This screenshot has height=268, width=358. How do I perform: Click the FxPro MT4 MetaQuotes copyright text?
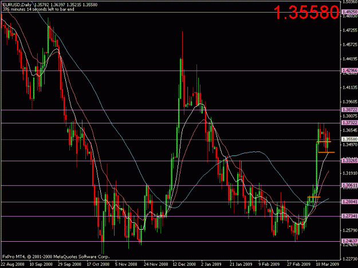pos(56,257)
